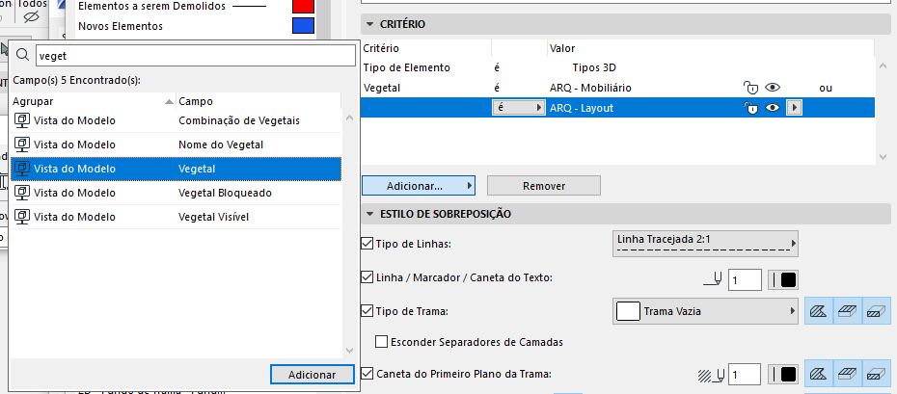Collapse the CRITÉRIO section
The image size is (897, 394).
coord(369,24)
